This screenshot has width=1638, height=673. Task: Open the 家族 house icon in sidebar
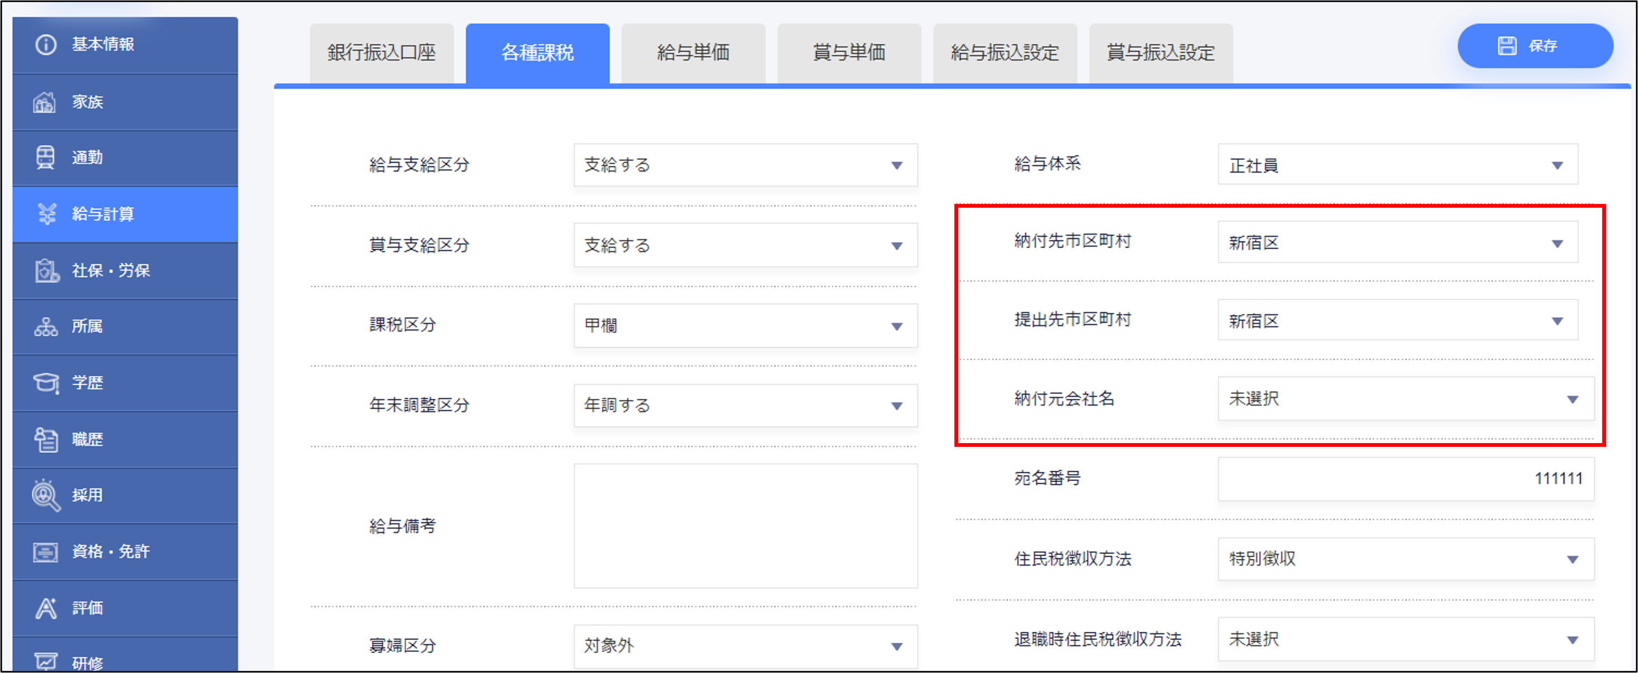(44, 102)
